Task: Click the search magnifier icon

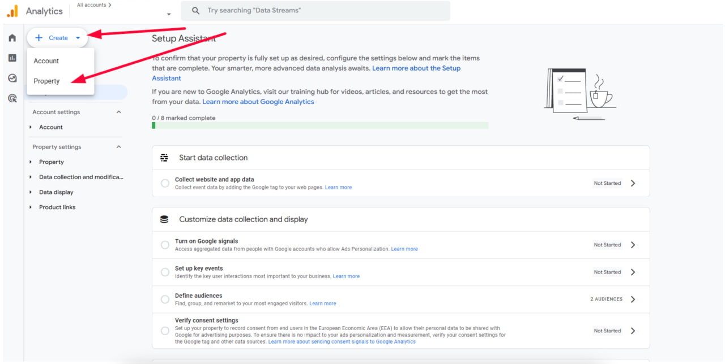Action: (196, 11)
